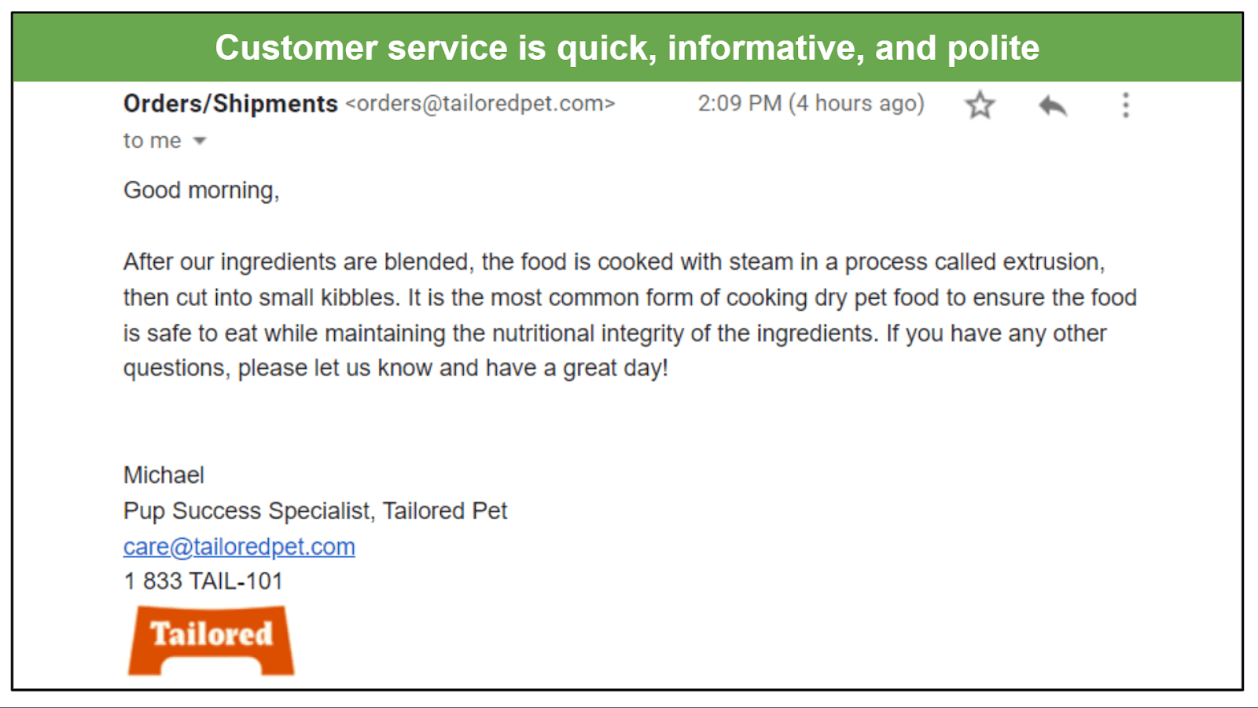The image size is (1258, 708).
Task: Click 'Pup Success Specialist, Tailored Pet' title line
Action: (315, 511)
